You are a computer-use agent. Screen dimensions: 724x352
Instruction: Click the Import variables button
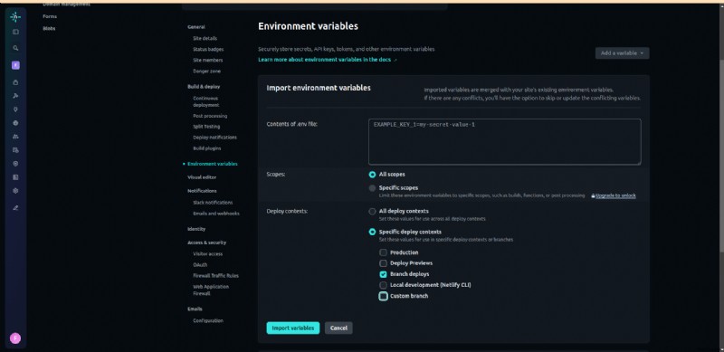[292, 328]
